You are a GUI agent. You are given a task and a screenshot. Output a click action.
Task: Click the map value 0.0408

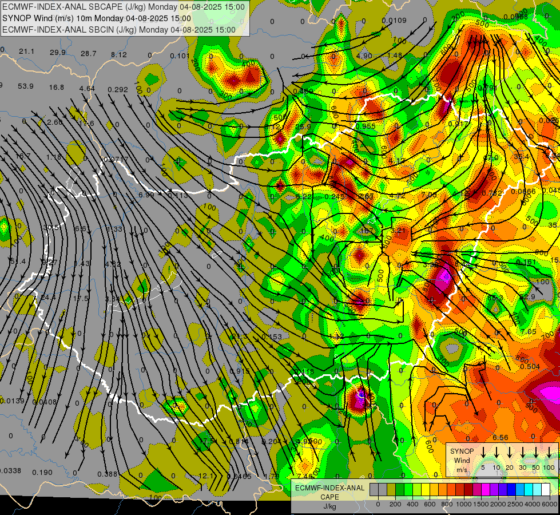(44, 402)
